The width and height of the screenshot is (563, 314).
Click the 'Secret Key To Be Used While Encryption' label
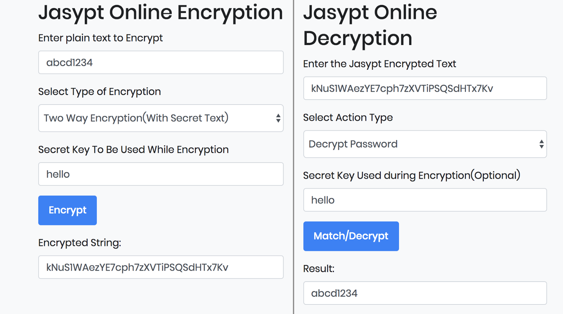(133, 150)
